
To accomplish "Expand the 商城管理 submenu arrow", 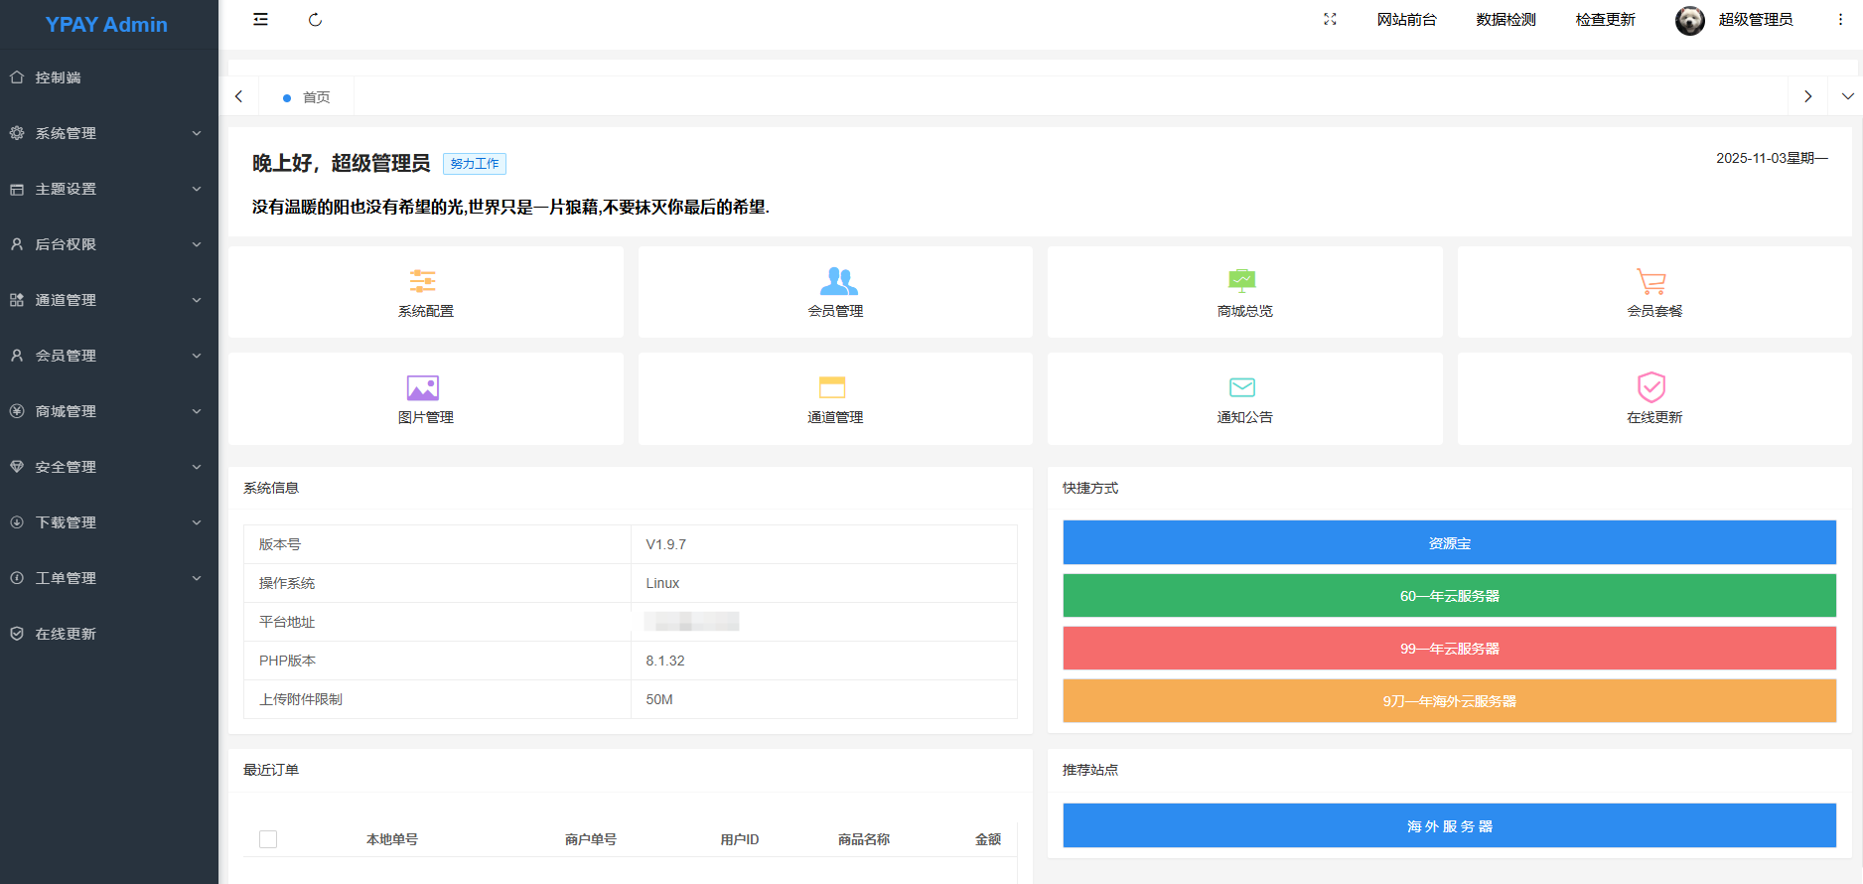I will coord(197,411).
